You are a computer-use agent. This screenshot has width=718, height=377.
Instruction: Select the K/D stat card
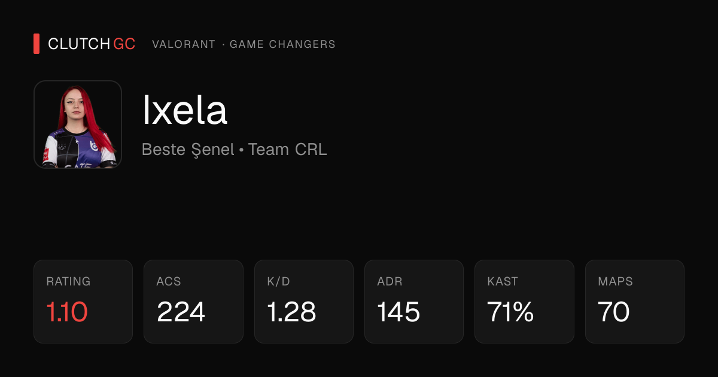[x=304, y=302]
